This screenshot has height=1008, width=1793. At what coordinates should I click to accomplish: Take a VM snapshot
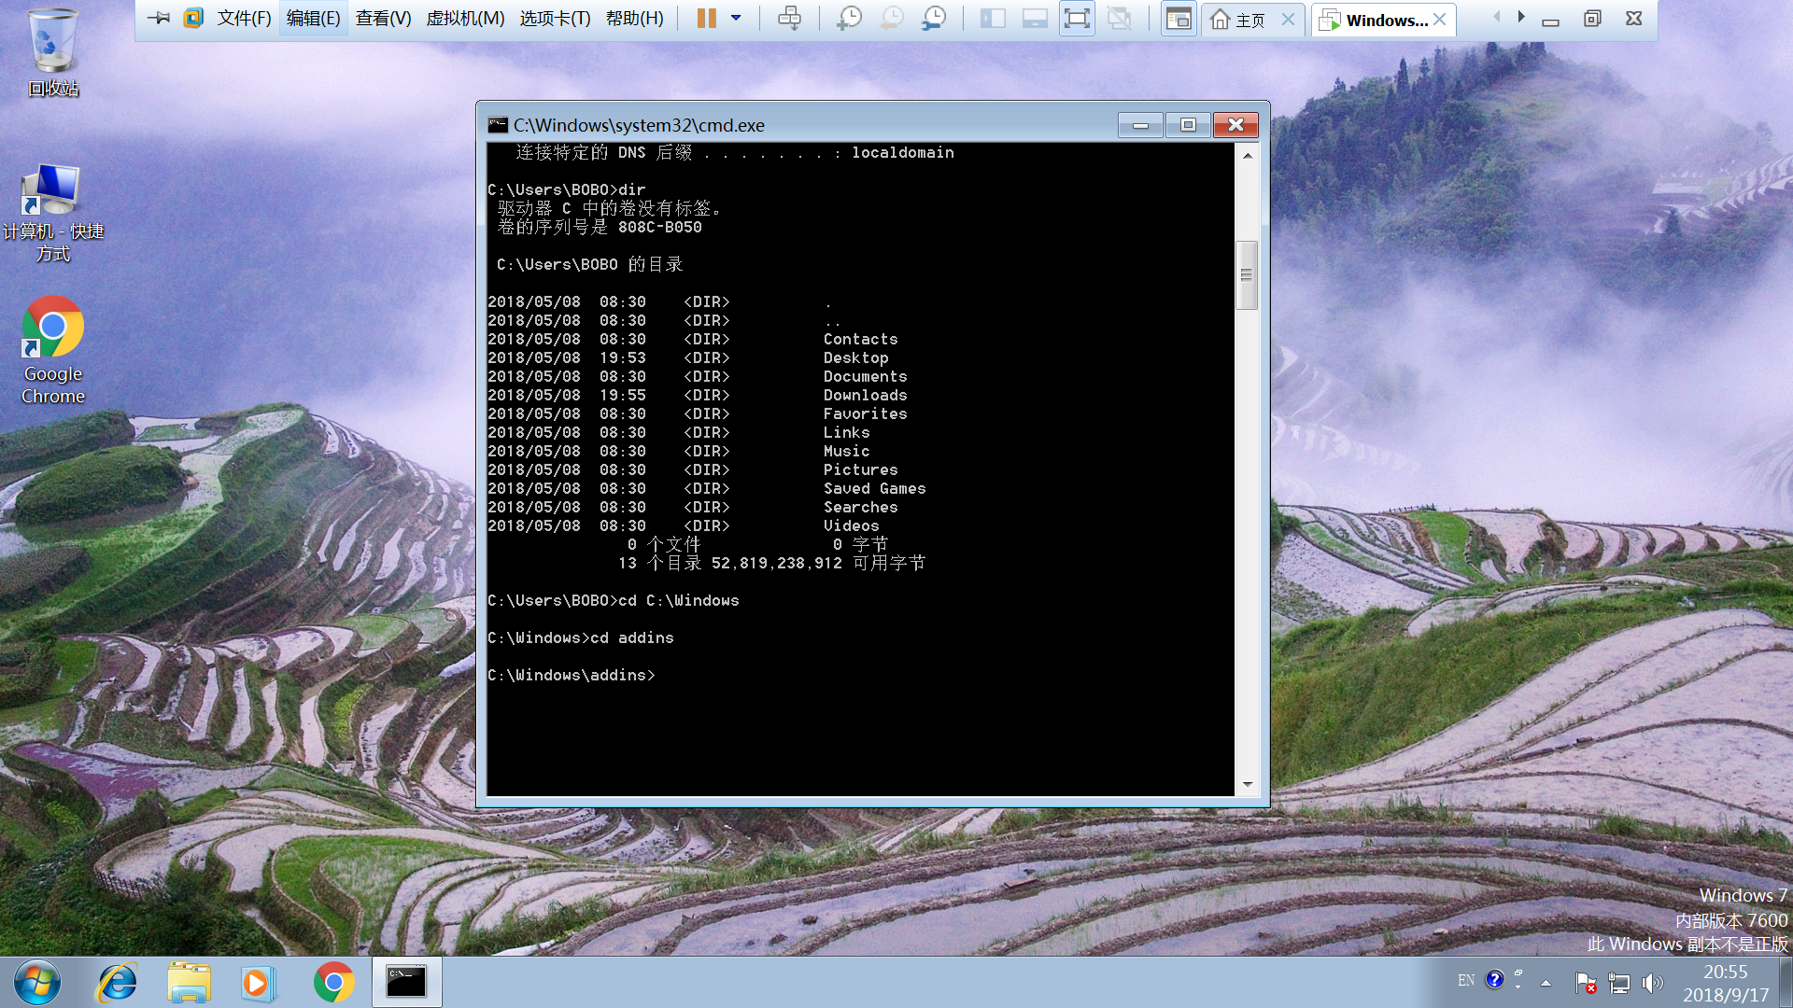[848, 19]
